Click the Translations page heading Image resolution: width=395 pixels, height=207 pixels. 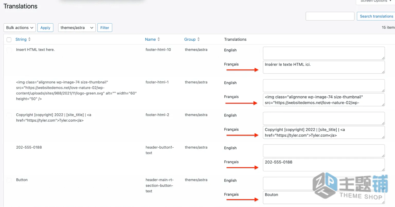click(x=20, y=6)
